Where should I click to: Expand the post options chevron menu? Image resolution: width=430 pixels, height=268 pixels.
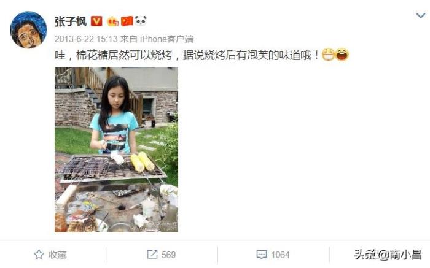pyautogui.click(x=421, y=15)
